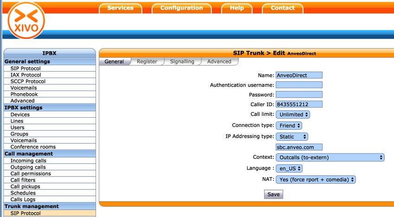Image resolution: width=394 pixels, height=217 pixels.
Task: Open the Groups page
Action: [x=50, y=134]
